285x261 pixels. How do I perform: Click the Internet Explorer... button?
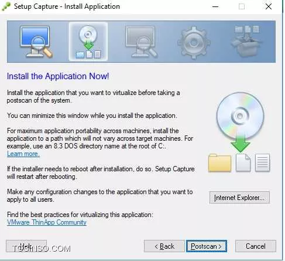pyautogui.click(x=239, y=198)
